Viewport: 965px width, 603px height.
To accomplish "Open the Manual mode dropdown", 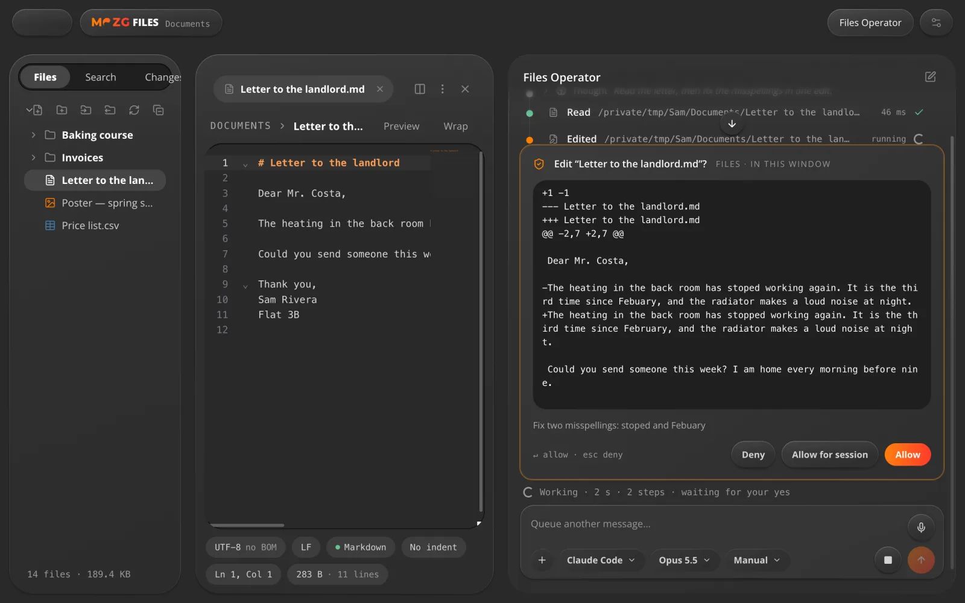I will click(x=757, y=560).
